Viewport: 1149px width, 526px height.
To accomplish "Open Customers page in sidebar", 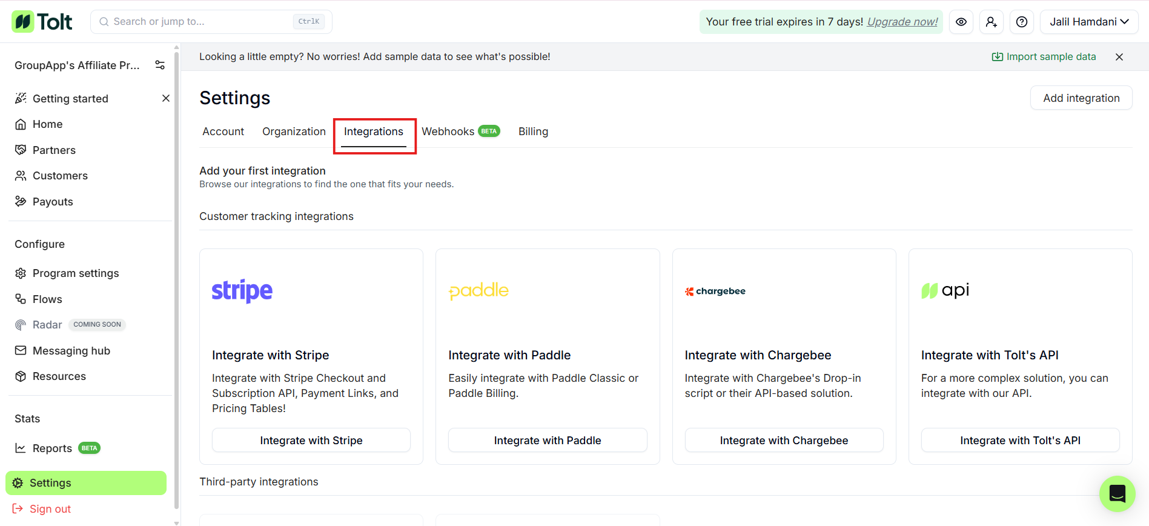I will pos(60,176).
